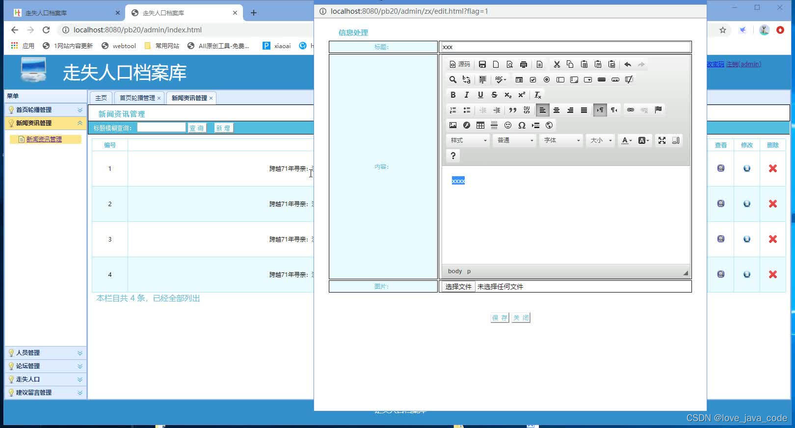Toggle Underline formatting
The width and height of the screenshot is (795, 428).
pyautogui.click(x=480, y=95)
